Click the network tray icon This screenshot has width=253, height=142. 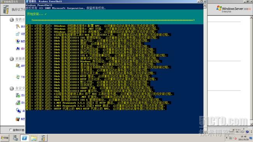pyautogui.click(x=231, y=138)
